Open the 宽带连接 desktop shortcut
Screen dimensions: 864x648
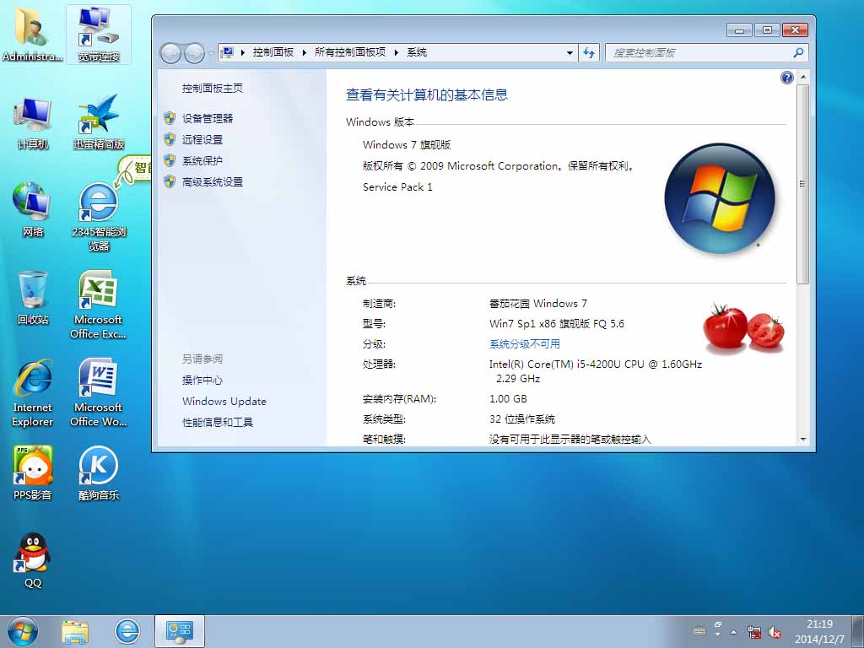point(99,34)
